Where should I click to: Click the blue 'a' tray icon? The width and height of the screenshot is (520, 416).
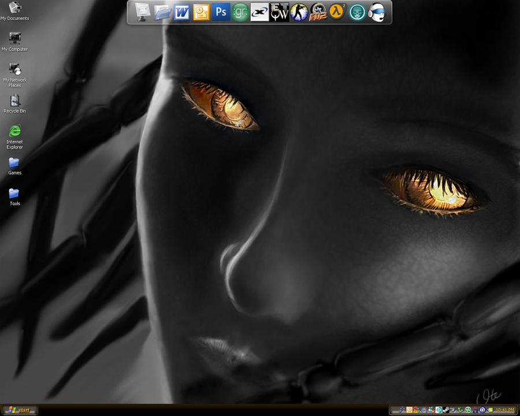point(475,410)
